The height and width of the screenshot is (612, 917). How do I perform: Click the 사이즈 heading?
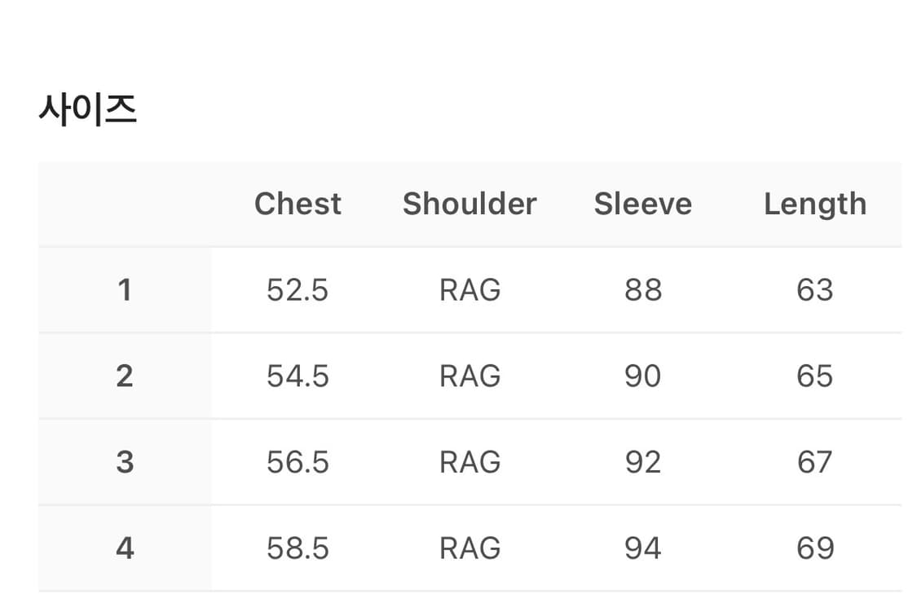click(87, 109)
